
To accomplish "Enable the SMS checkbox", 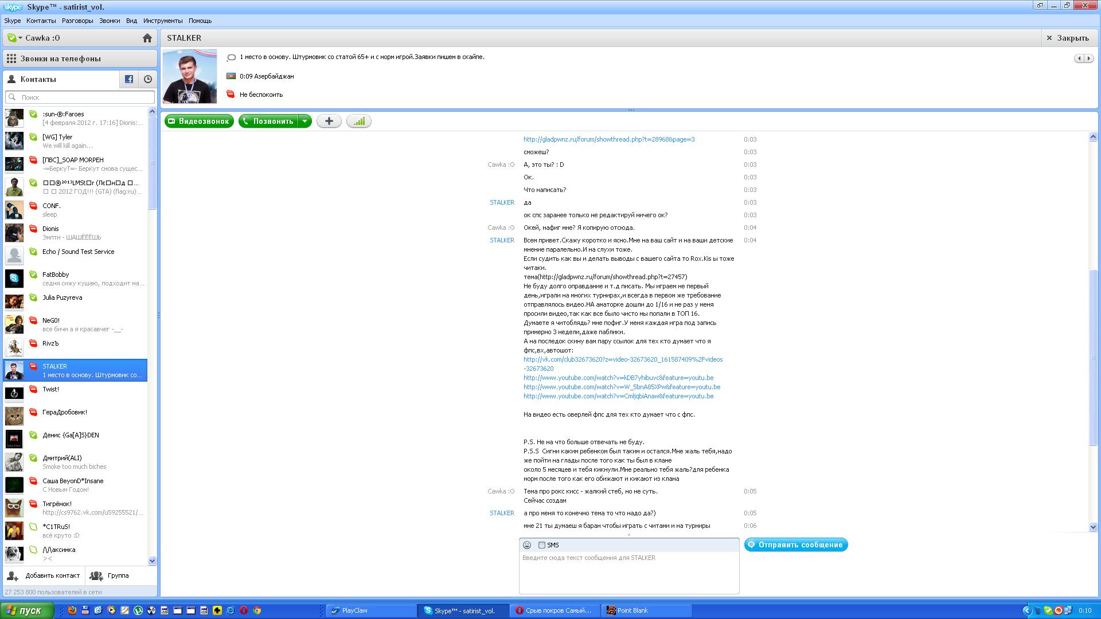I will tap(542, 545).
